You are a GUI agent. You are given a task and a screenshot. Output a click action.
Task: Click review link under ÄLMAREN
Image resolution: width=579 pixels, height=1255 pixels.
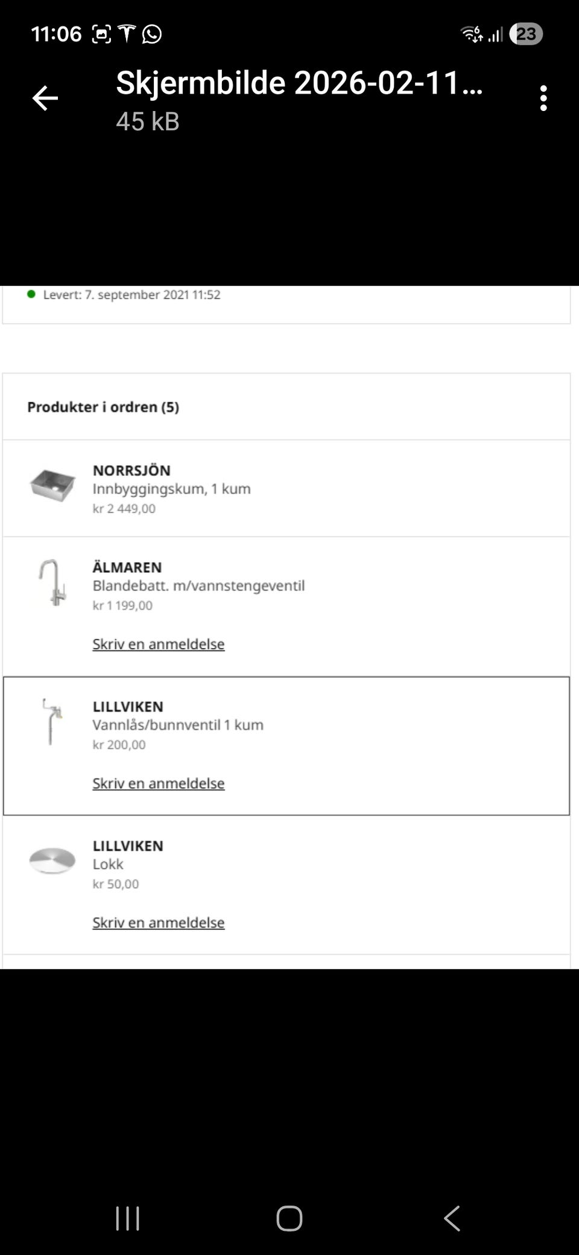(158, 644)
